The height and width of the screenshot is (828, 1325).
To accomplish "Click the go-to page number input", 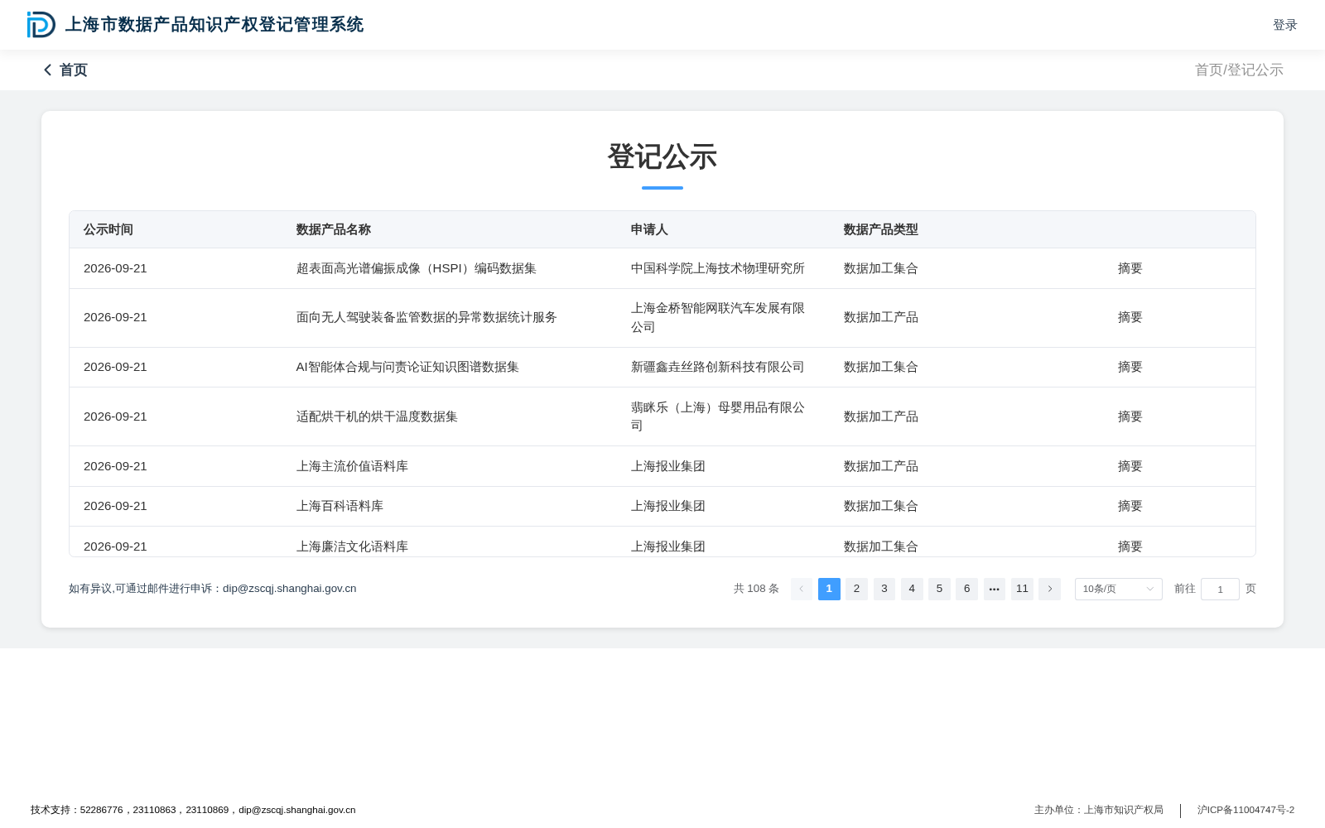I will pyautogui.click(x=1220, y=589).
